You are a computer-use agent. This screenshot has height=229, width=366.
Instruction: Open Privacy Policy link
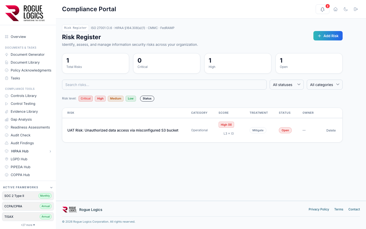pyautogui.click(x=319, y=209)
